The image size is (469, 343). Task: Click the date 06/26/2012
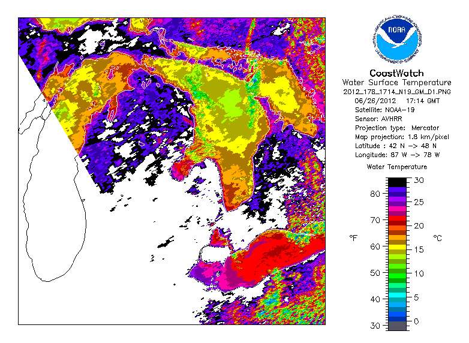pyautogui.click(x=375, y=101)
